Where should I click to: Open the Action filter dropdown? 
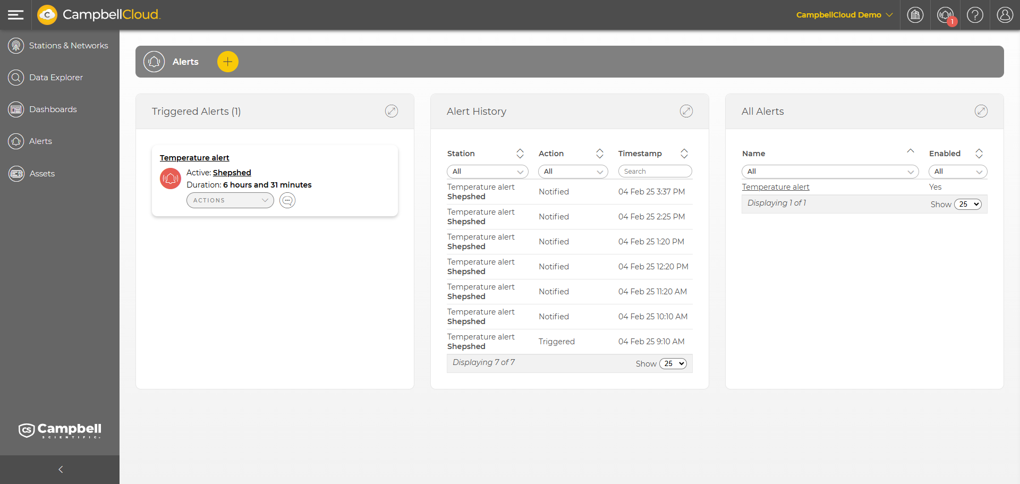click(573, 172)
